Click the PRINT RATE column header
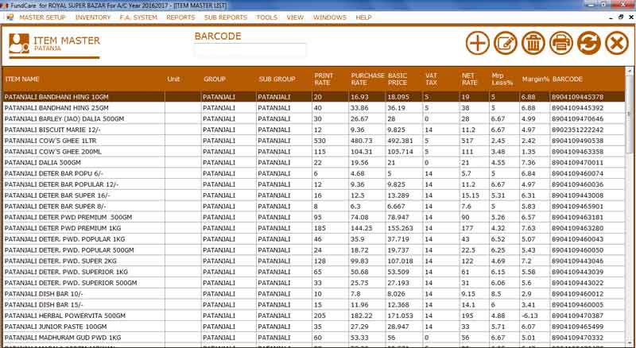This screenshot has height=348, width=636. [324, 79]
